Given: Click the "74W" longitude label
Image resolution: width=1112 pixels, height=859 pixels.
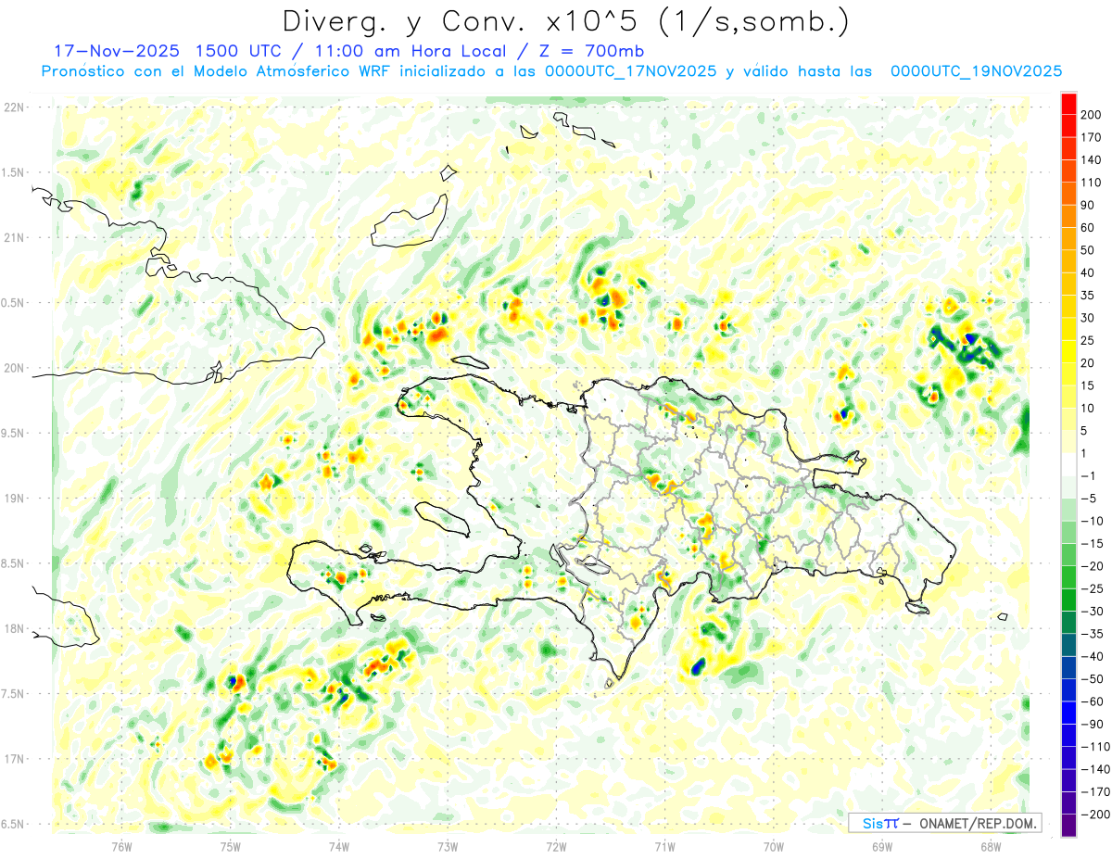Looking at the screenshot, I should (339, 846).
